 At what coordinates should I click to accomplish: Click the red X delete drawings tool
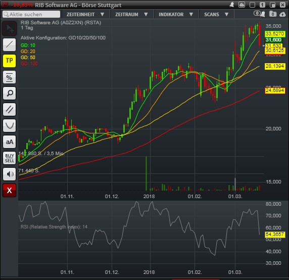pyautogui.click(x=10, y=190)
